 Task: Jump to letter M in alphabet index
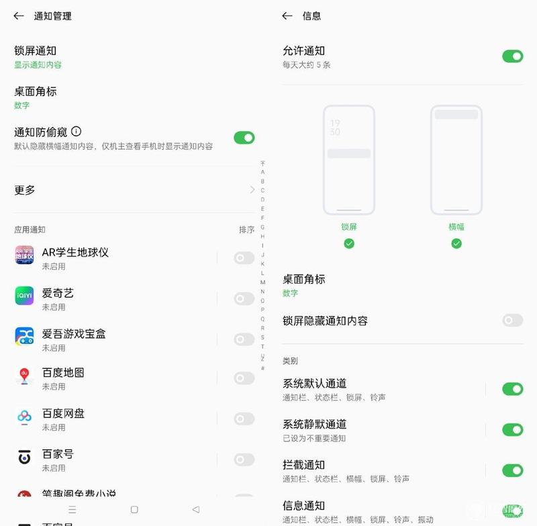click(262, 282)
